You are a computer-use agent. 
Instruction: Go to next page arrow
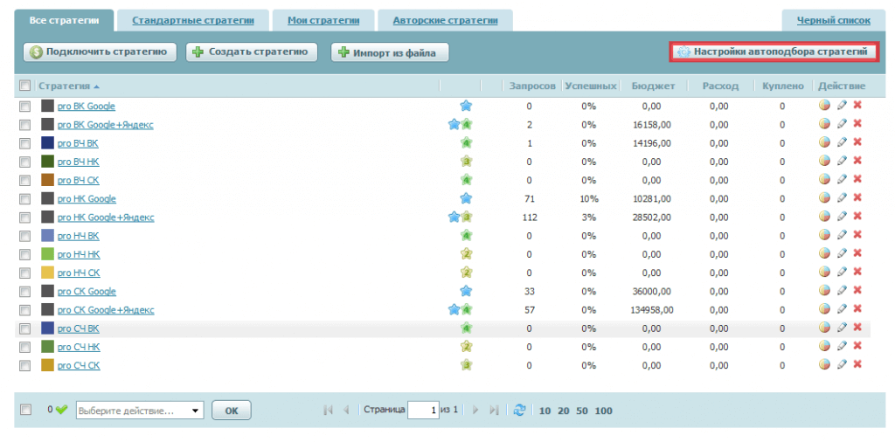(x=476, y=410)
